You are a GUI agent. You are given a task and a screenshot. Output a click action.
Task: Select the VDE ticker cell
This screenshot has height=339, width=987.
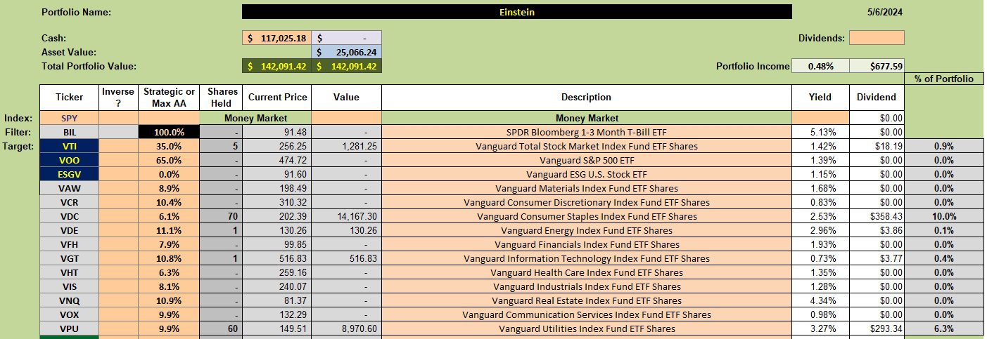point(69,230)
